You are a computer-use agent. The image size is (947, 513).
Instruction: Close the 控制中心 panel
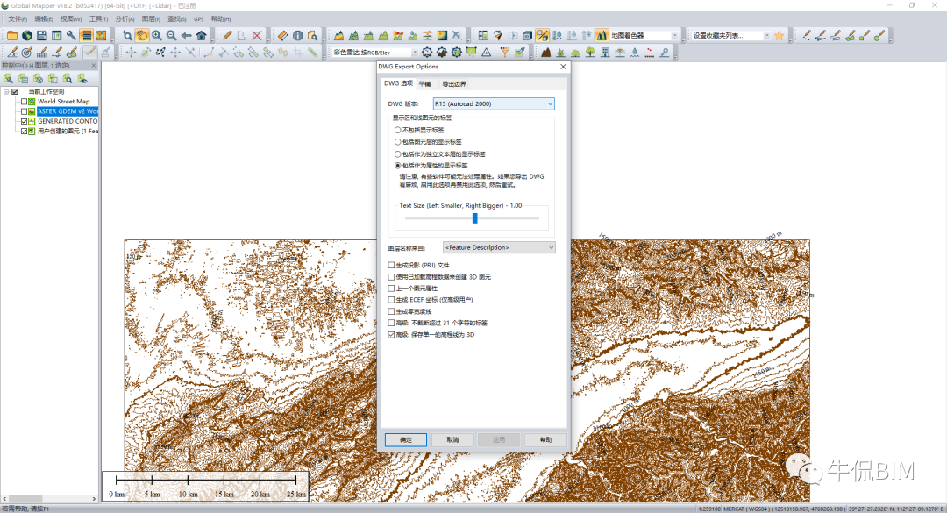tap(94, 65)
